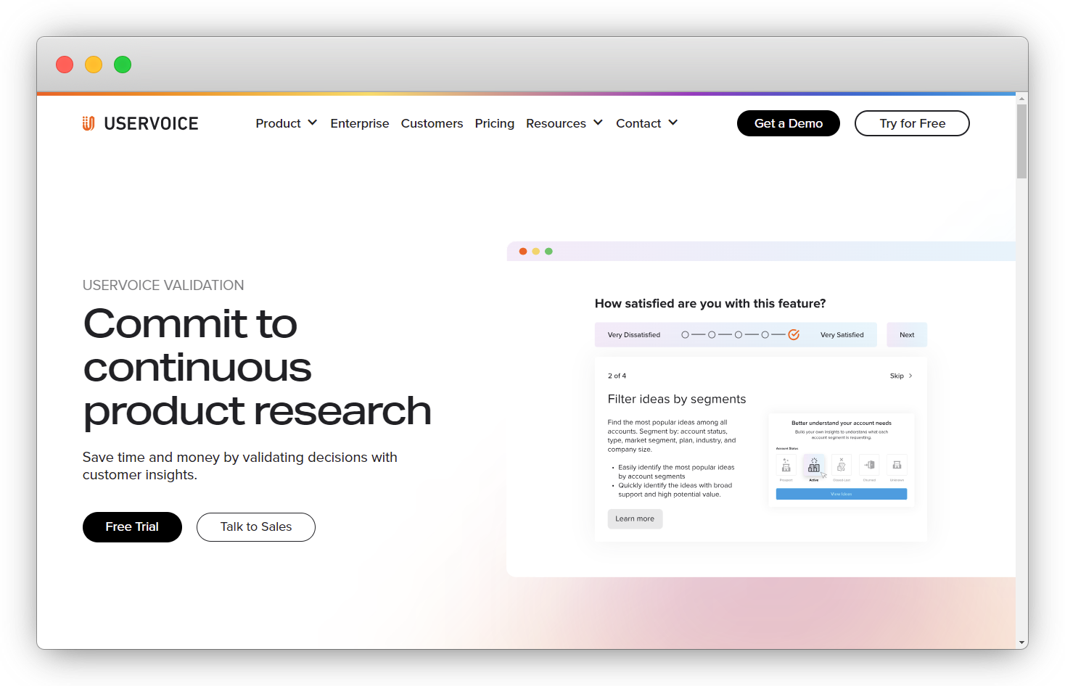Select the Active account status icon
This screenshot has width=1065, height=686.
click(814, 466)
